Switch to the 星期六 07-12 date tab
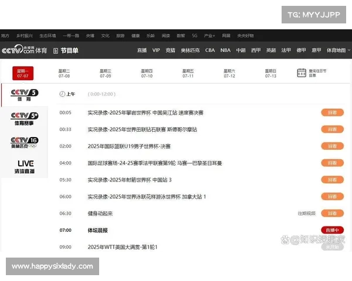 [x=229, y=74]
